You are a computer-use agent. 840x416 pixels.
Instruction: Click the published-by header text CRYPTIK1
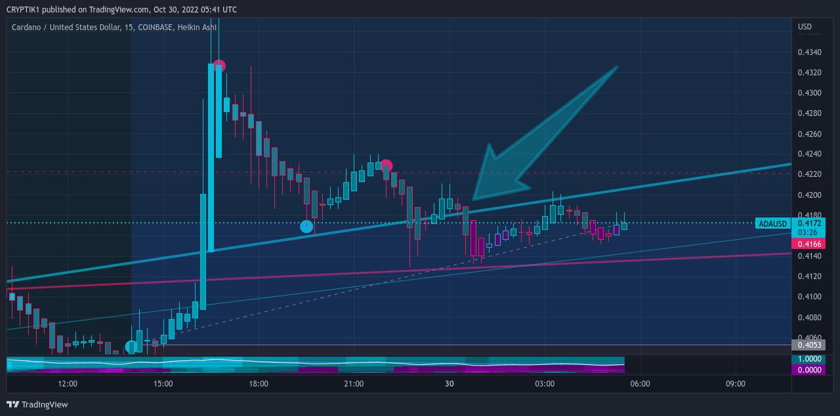tap(22, 9)
